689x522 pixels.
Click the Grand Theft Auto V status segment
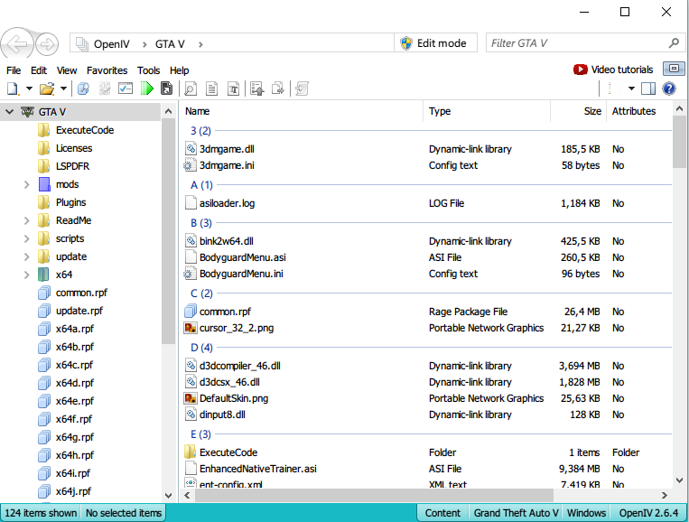tap(516, 513)
